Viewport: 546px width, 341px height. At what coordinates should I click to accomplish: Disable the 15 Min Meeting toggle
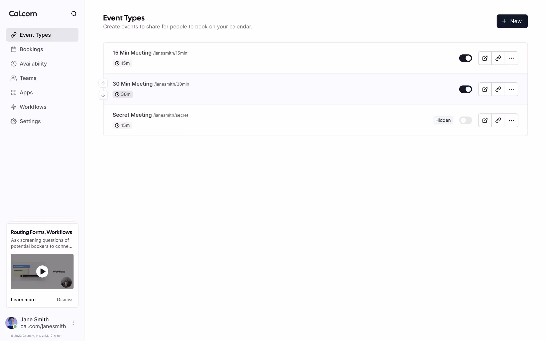pyautogui.click(x=465, y=58)
